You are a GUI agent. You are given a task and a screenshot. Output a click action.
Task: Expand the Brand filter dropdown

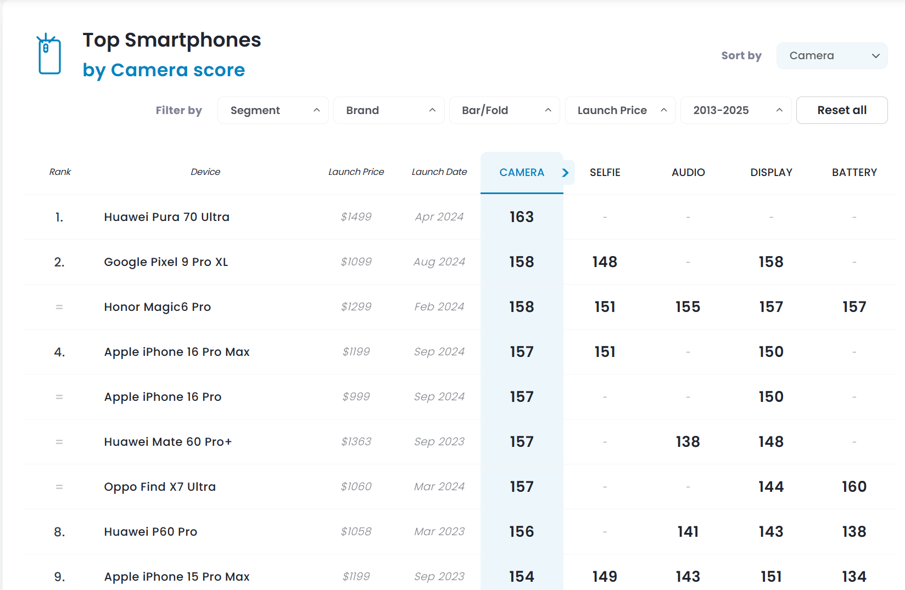point(389,111)
